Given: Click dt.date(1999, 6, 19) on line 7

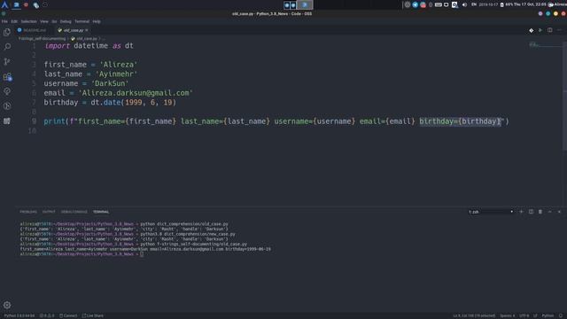Looking at the screenshot, I should point(134,103).
